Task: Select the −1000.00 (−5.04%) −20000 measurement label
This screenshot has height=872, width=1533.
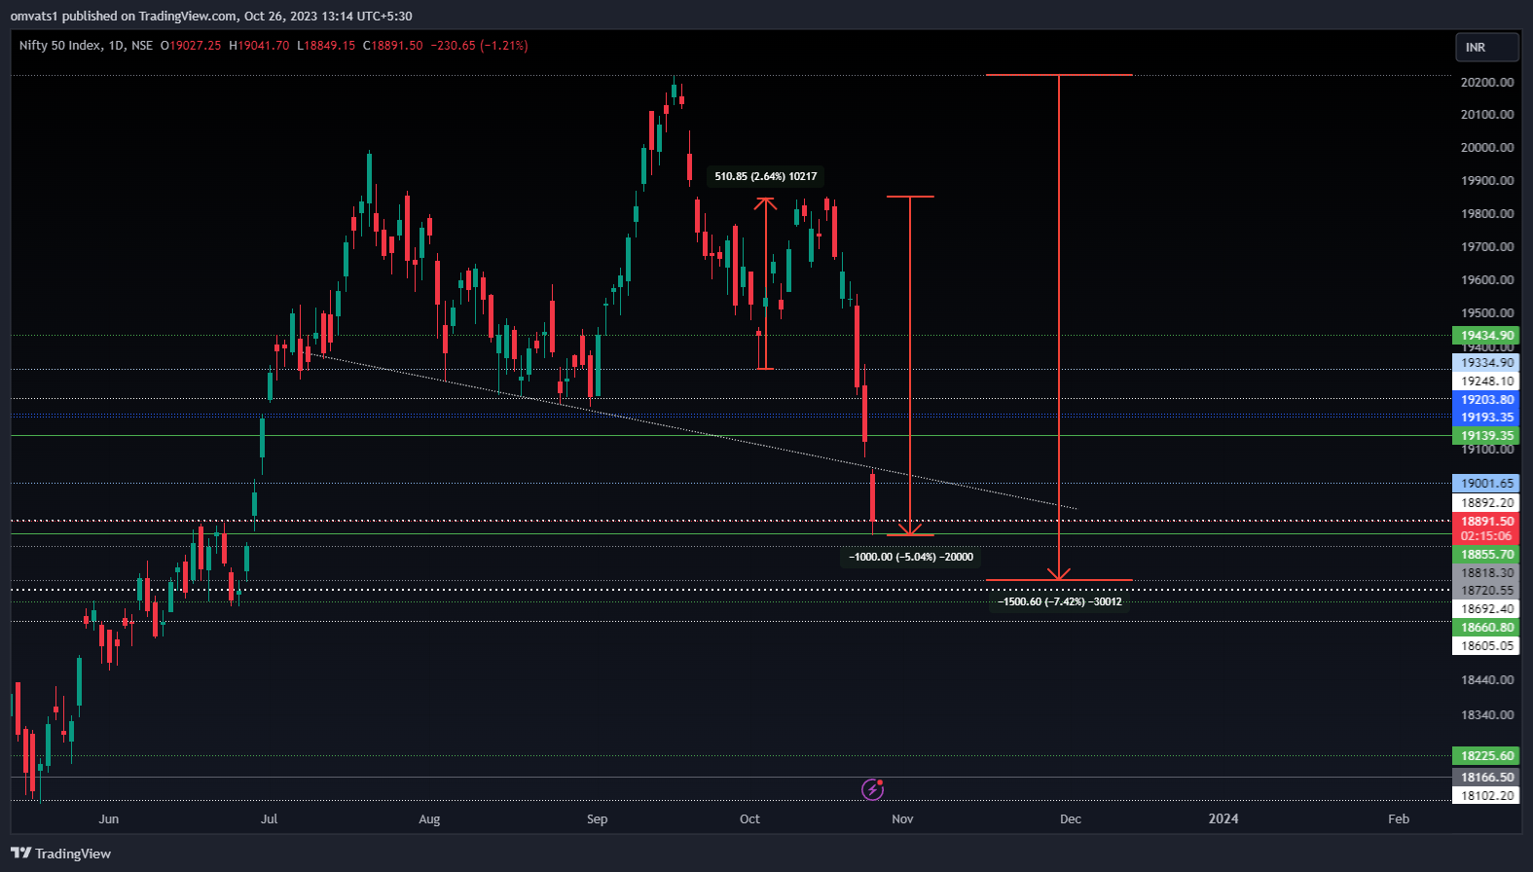Action: point(911,557)
